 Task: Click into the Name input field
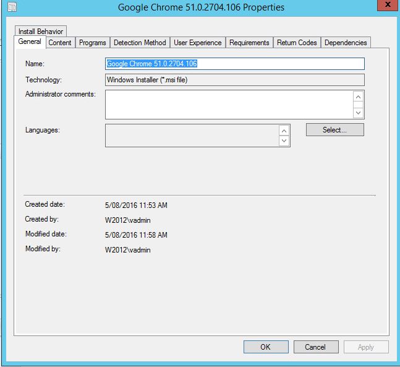(x=235, y=64)
